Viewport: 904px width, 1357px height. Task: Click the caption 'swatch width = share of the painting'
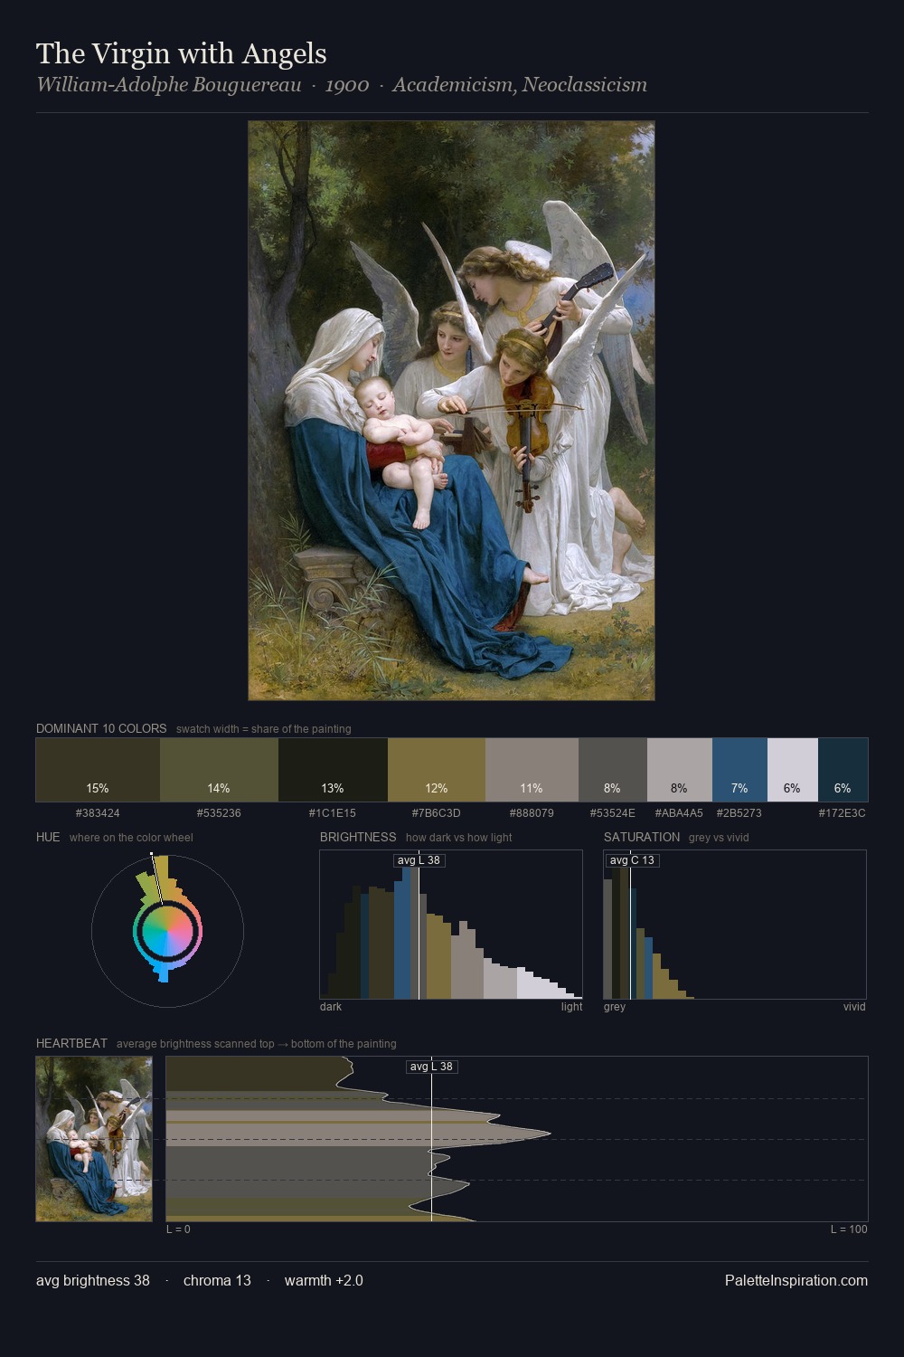click(264, 729)
